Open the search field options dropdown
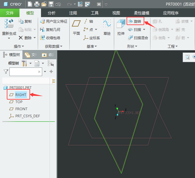This screenshot has width=195, height=178. point(45,72)
